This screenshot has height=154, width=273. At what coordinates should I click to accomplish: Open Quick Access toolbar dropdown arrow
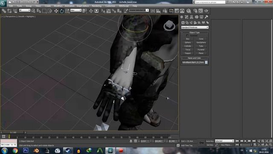38,2
